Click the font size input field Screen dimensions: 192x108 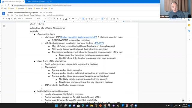[x=51, y=19]
